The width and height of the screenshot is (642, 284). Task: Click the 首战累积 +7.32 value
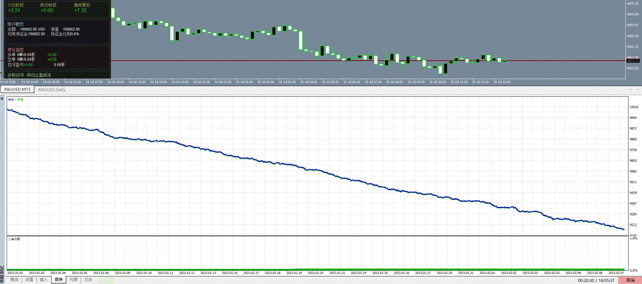tap(80, 11)
